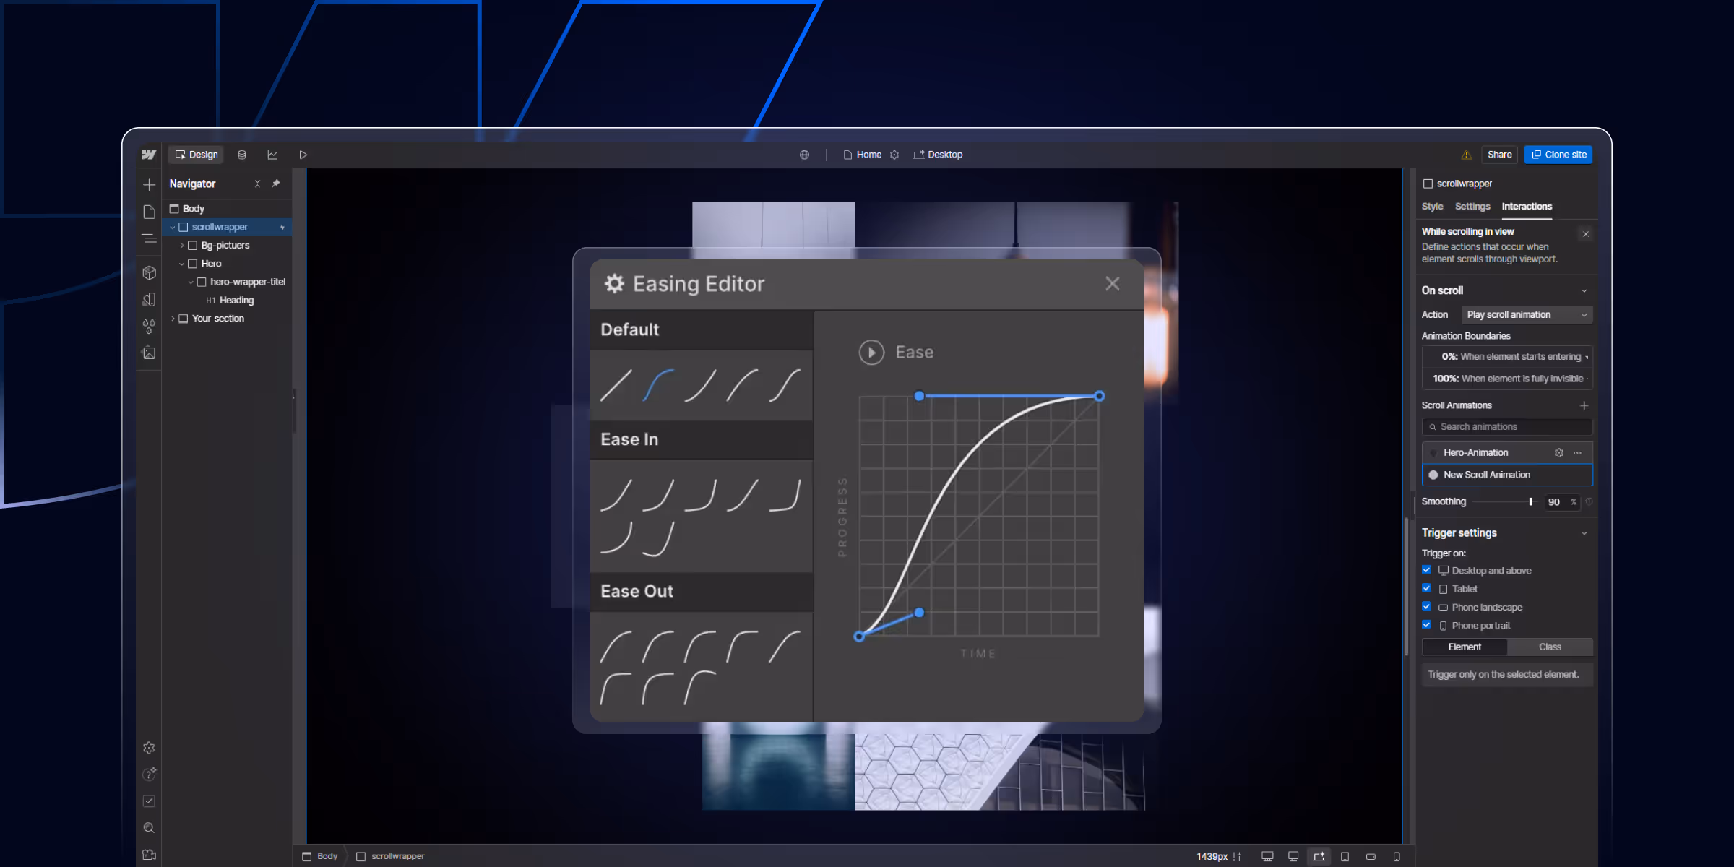
Task: Click the Webflow logo menu
Action: 149,155
